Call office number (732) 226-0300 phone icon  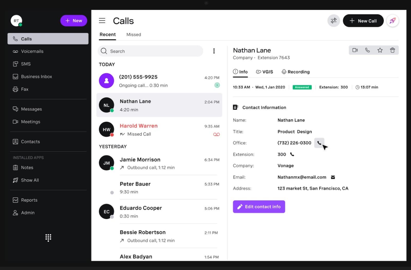(x=319, y=143)
